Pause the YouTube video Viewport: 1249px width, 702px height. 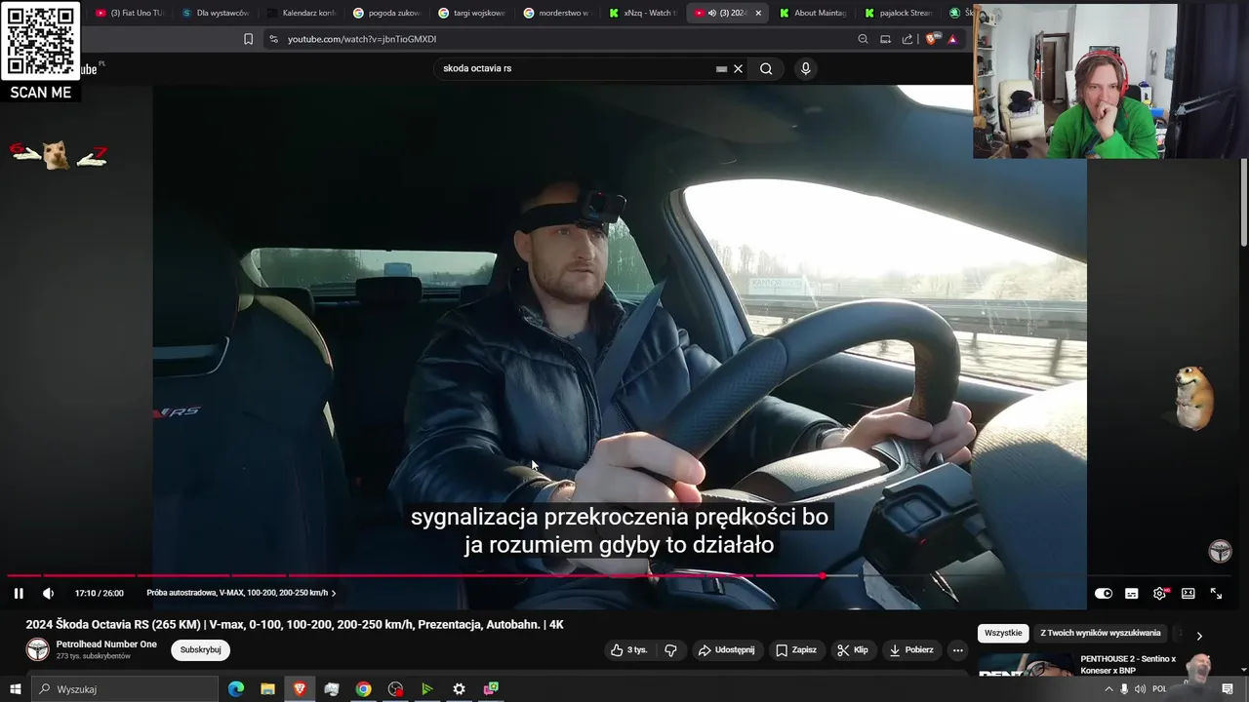(19, 593)
